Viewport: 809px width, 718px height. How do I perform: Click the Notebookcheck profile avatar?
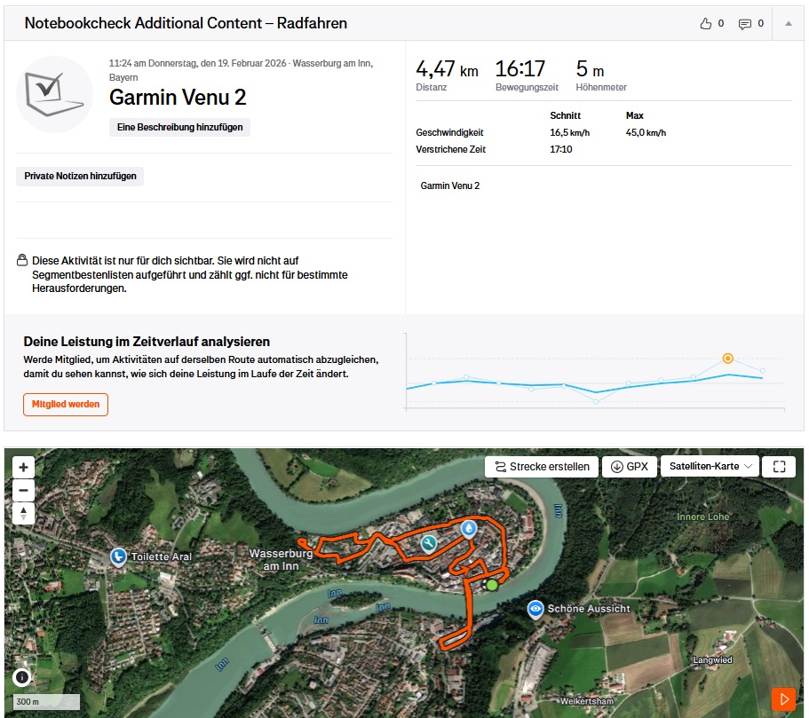55,94
